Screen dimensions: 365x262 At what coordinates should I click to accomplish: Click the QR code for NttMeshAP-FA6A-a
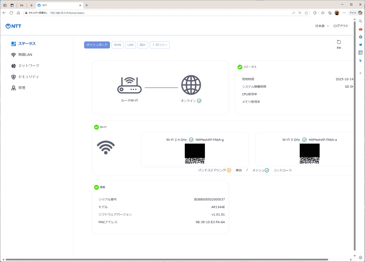point(310,153)
